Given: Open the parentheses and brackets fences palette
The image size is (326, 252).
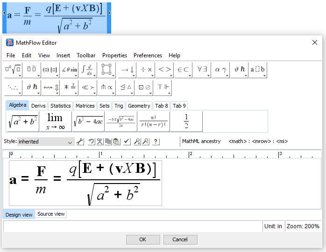Looking at the screenshot, I should pyautogui.click(x=50, y=70).
